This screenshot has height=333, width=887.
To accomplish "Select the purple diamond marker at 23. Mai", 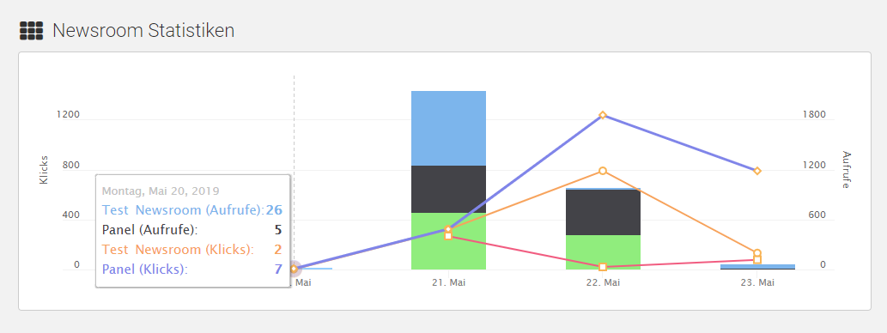I will [757, 171].
